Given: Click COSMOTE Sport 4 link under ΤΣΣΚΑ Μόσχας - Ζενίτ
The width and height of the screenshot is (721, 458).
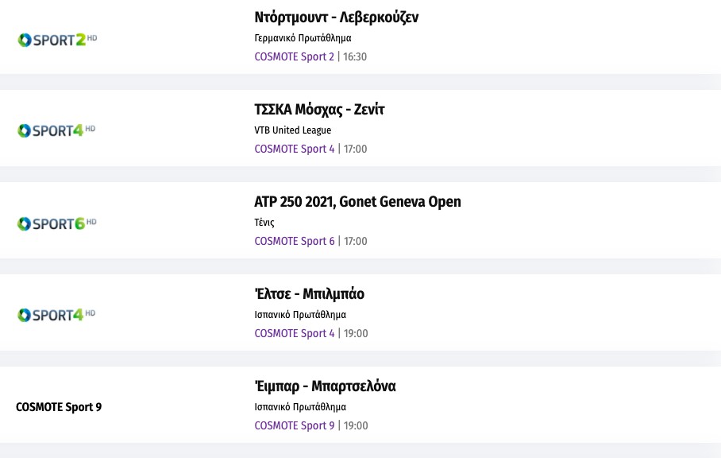Looking at the screenshot, I should (x=294, y=149).
